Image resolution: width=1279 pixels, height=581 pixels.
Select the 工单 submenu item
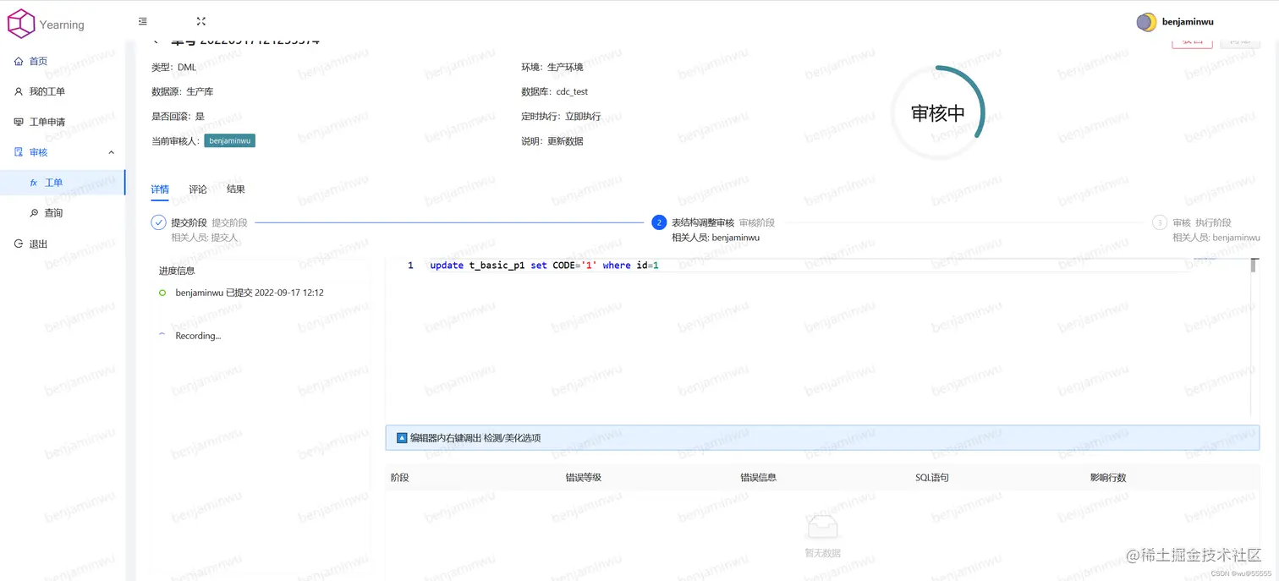(x=63, y=183)
